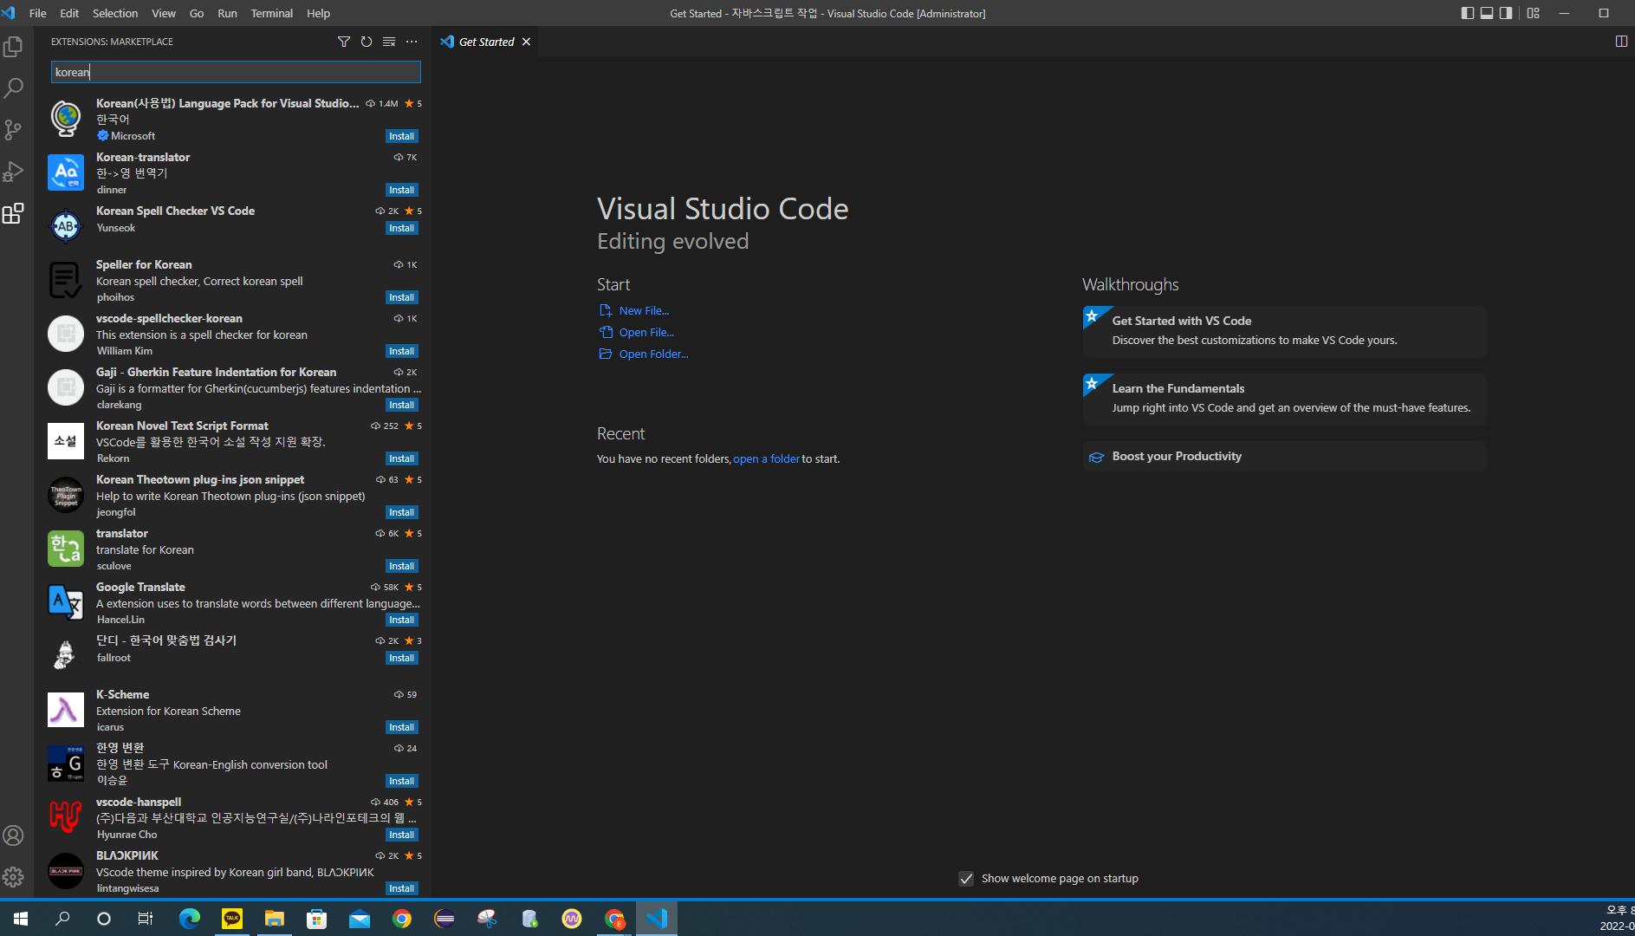Clear extensions search results
The height and width of the screenshot is (936, 1635).
point(389,42)
